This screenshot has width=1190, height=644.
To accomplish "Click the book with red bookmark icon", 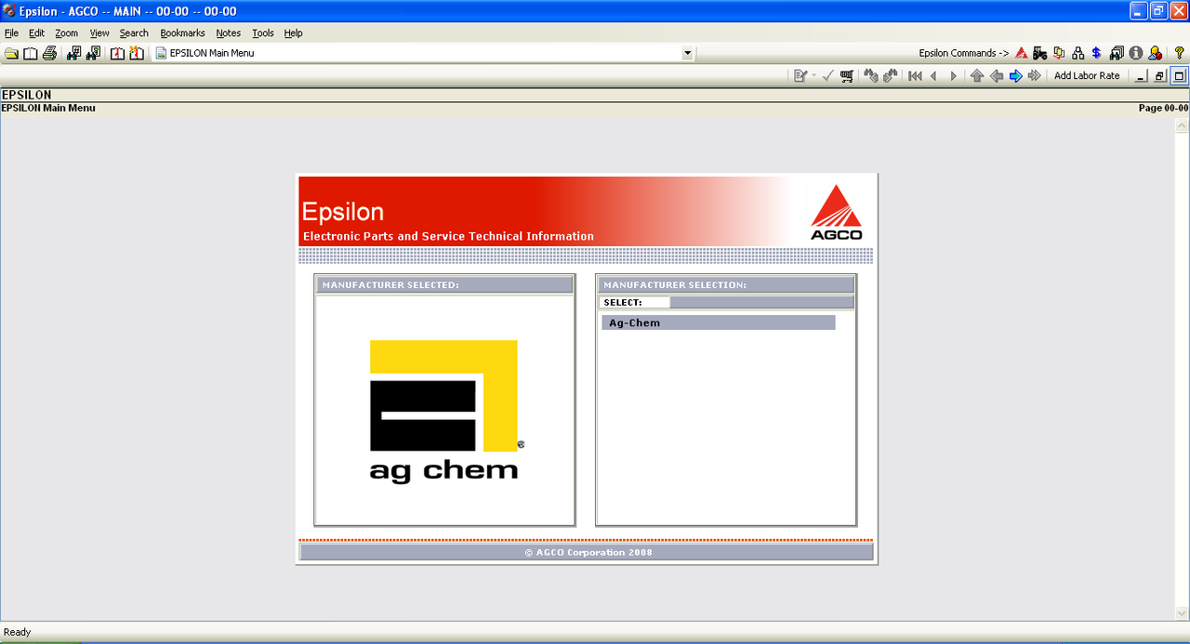I will click(118, 53).
